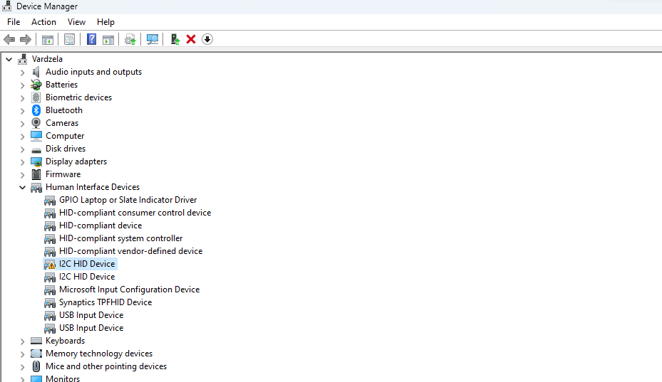Click the Batteries category icon

(x=36, y=85)
